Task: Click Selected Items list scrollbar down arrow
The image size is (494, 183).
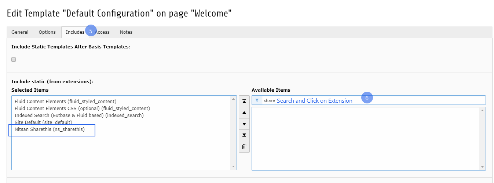Action: coord(234,167)
